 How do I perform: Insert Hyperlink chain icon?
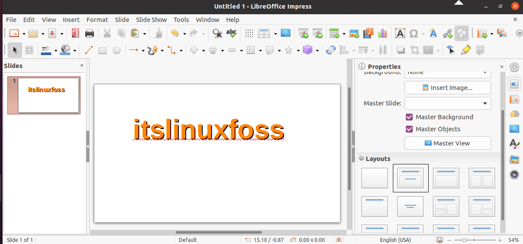(448, 33)
